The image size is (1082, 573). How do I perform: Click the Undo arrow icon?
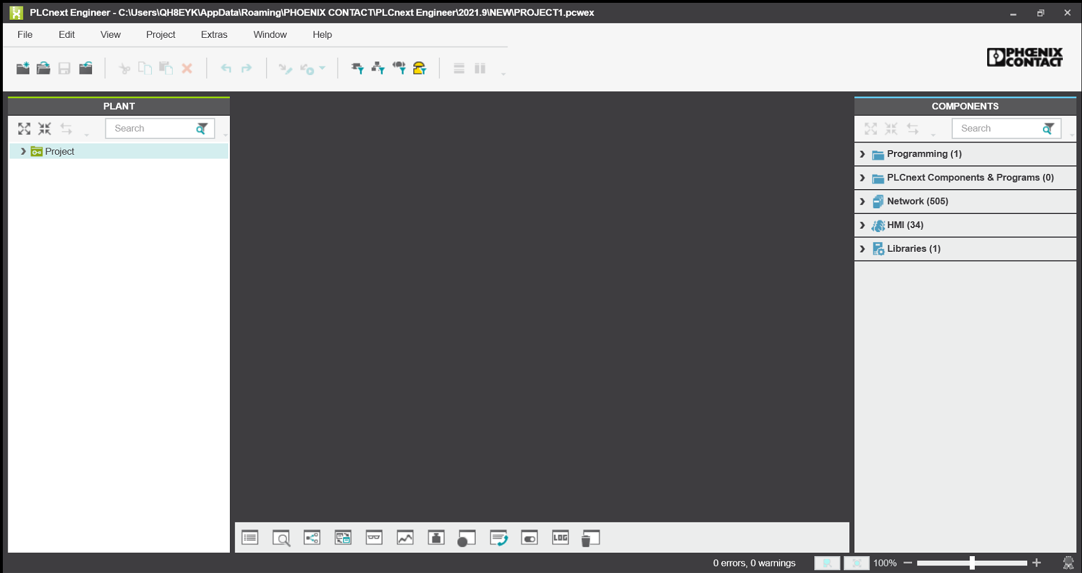[226, 68]
